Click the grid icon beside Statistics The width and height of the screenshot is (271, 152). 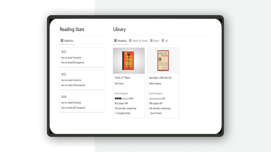[x=62, y=41]
